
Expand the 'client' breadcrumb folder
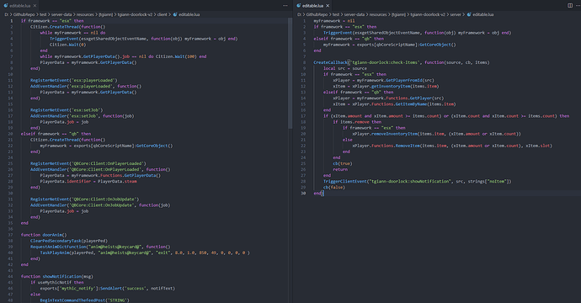(163, 14)
